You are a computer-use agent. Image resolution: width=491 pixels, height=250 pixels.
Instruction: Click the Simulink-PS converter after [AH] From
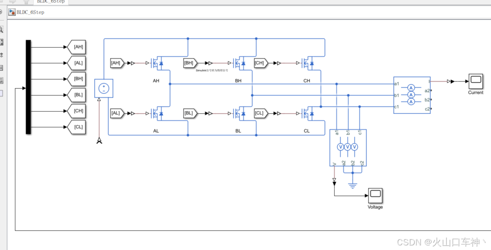[x=133, y=63]
